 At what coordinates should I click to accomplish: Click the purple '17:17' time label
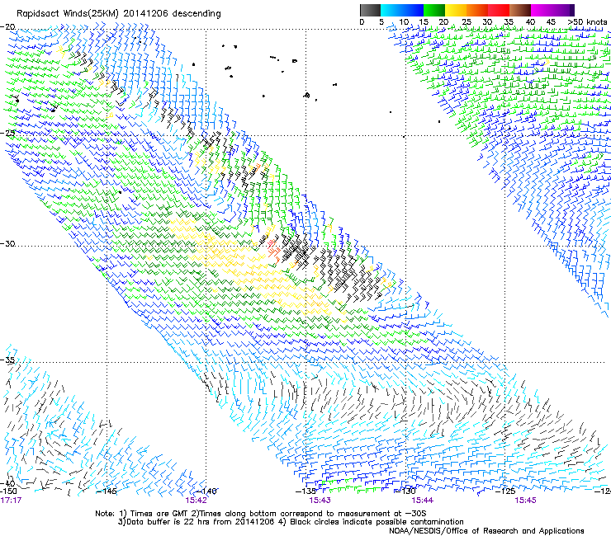pyautogui.click(x=11, y=501)
